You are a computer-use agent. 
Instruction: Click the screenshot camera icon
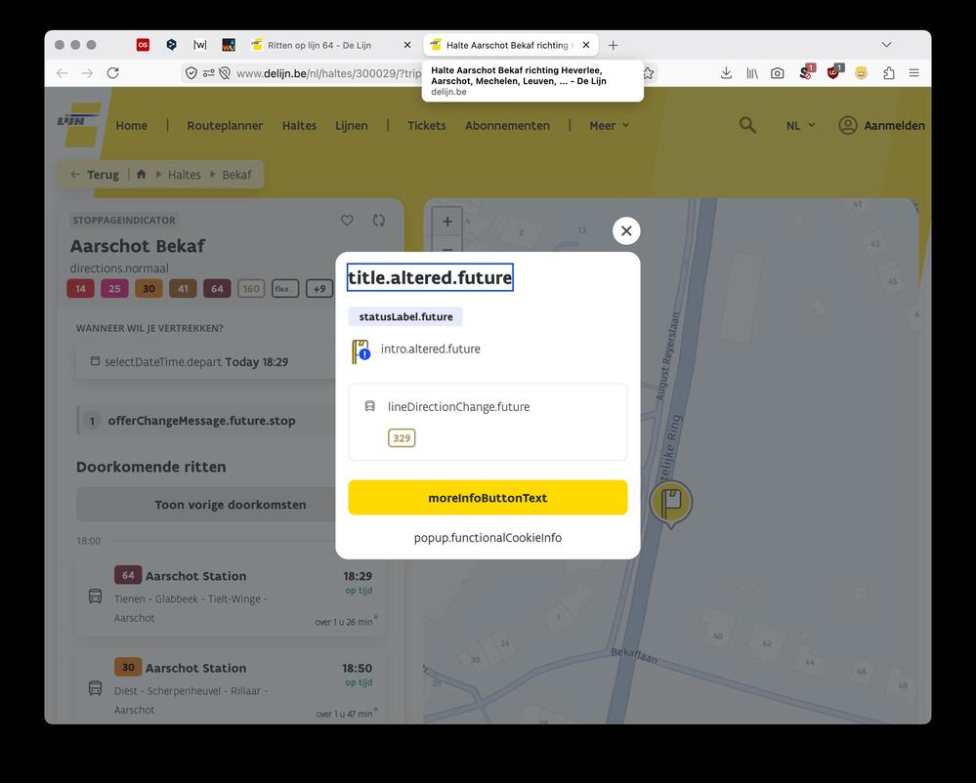pyautogui.click(x=777, y=73)
